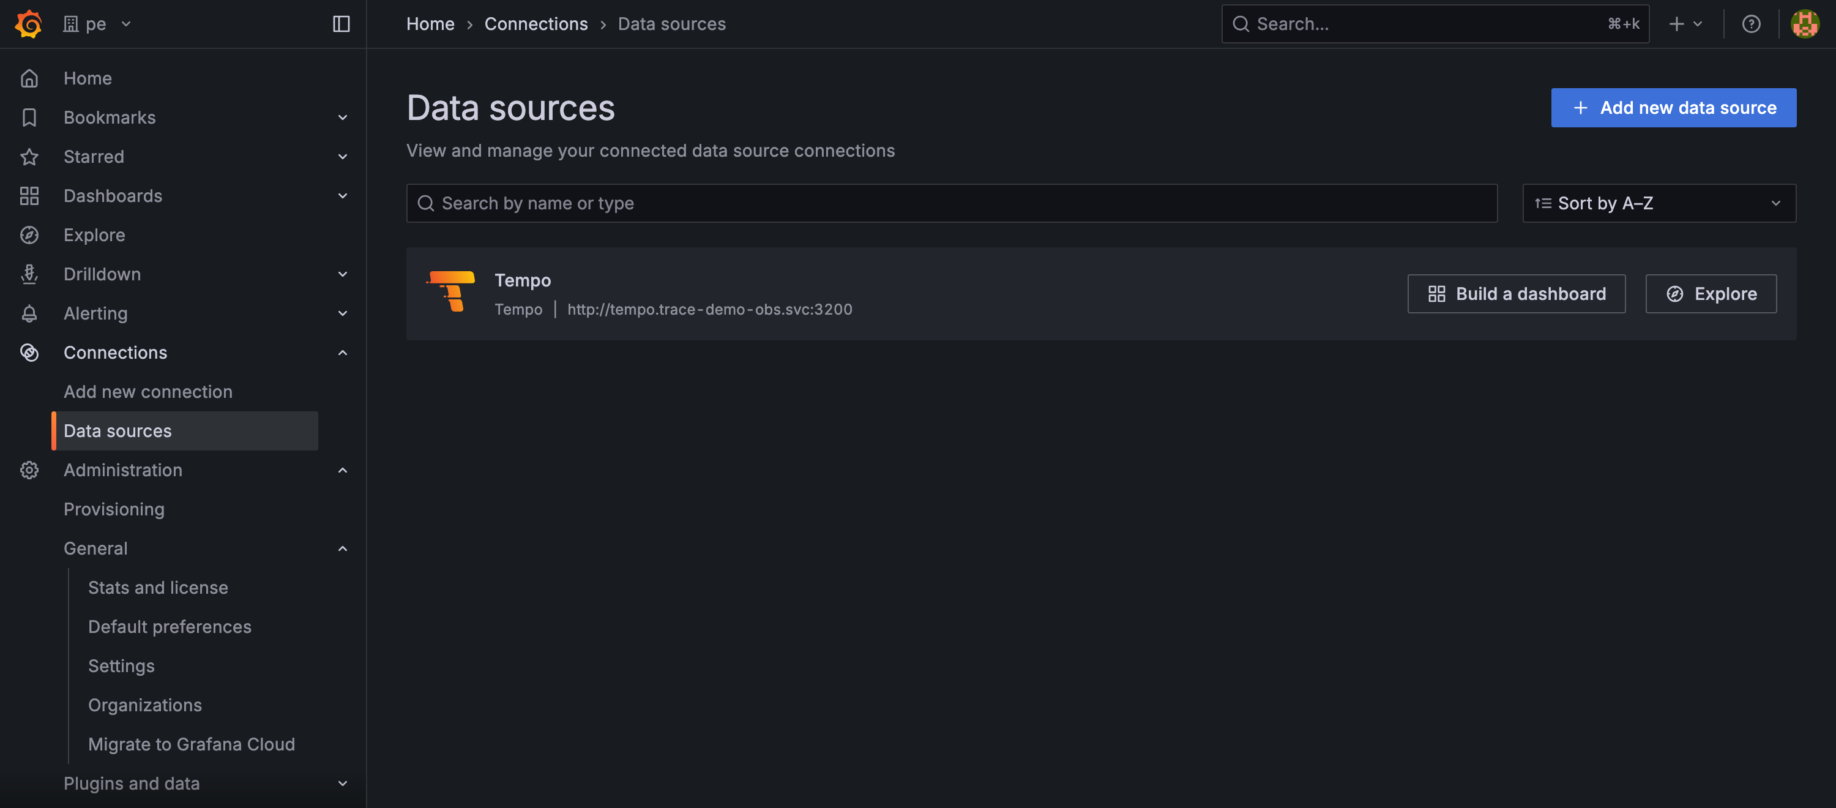Viewport: 1836px width, 808px height.
Task: Click Add new data source button
Action: [1673, 108]
